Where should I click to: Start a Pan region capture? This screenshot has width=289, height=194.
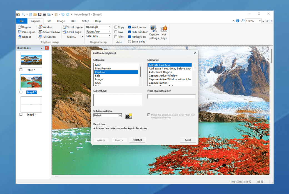pos(27,32)
